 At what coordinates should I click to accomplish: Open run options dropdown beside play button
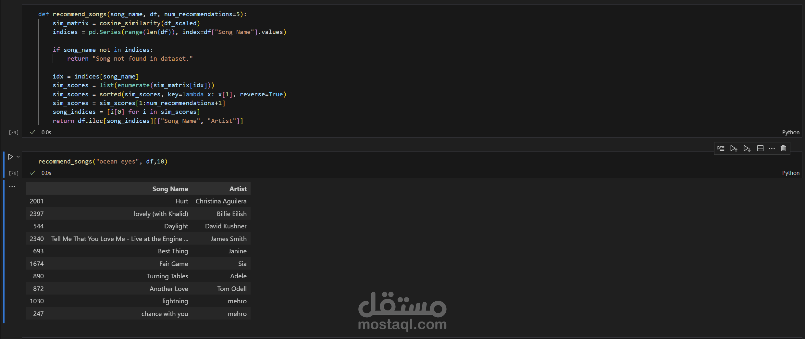[18, 157]
